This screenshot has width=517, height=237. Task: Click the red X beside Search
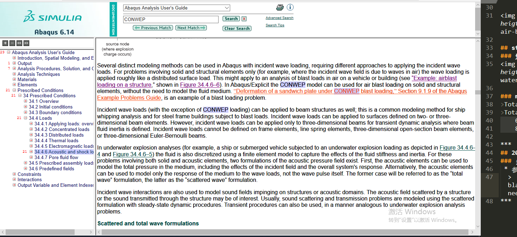244,19
